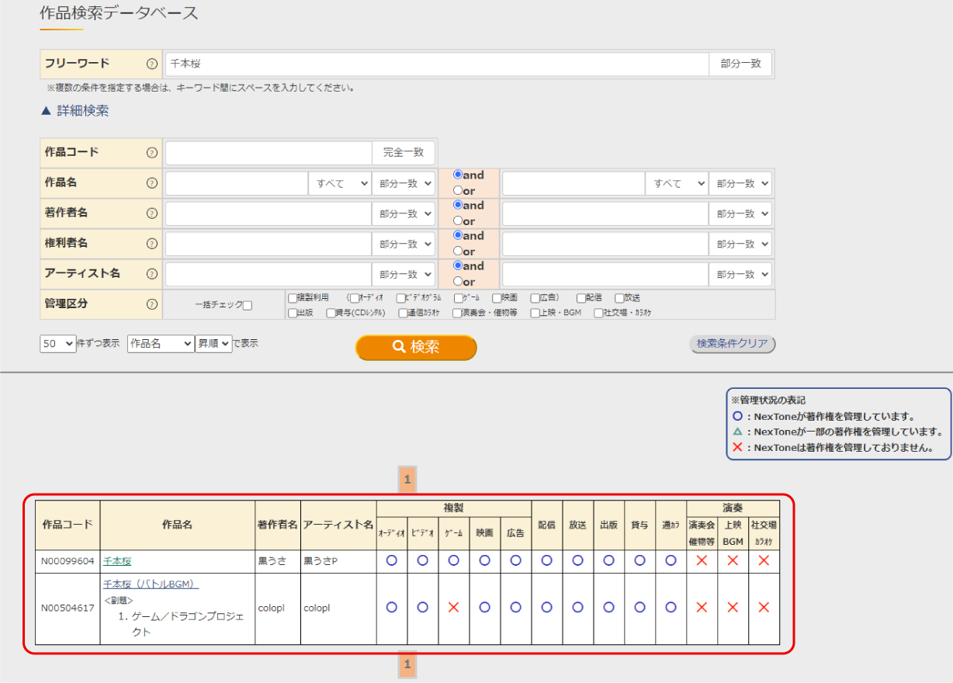Collapse the ▲ 詳細検索 section

(75, 111)
